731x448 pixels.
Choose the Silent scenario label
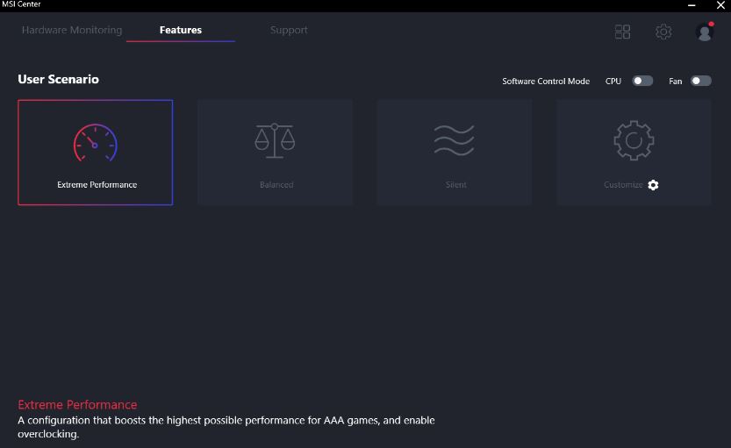[x=455, y=185]
